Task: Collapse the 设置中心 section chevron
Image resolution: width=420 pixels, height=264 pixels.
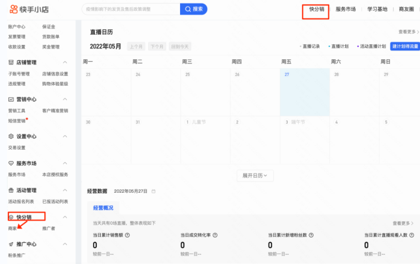Action: tap(65, 136)
